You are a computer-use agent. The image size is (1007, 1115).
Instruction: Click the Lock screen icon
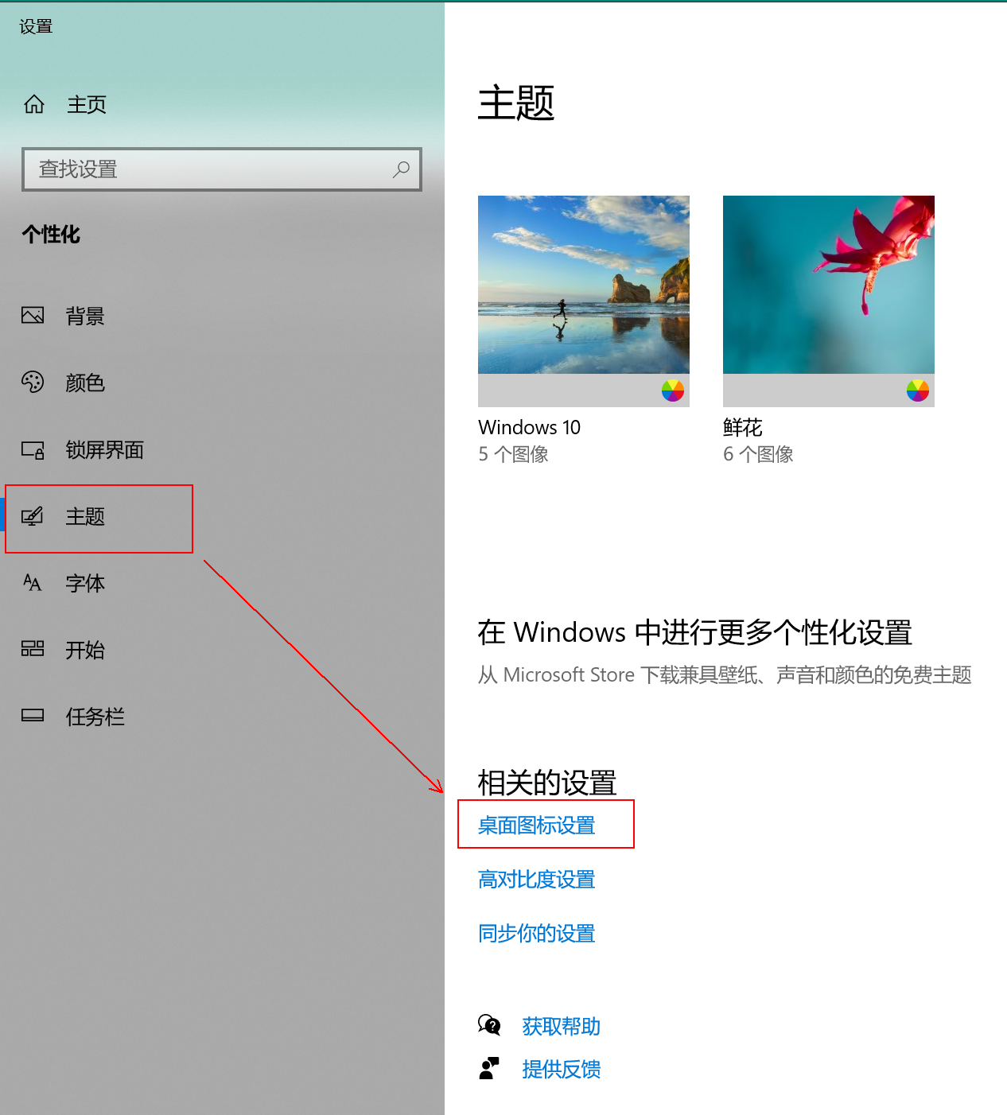pos(33,450)
